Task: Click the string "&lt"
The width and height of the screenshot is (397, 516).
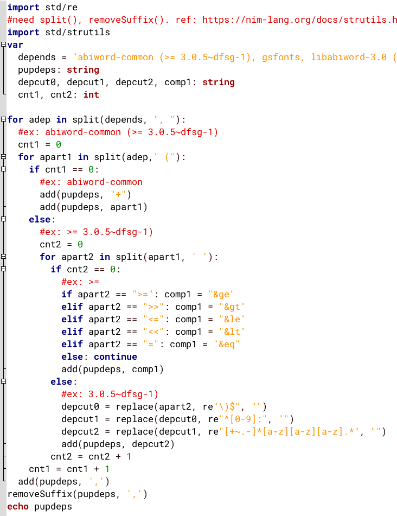Action: point(232,332)
